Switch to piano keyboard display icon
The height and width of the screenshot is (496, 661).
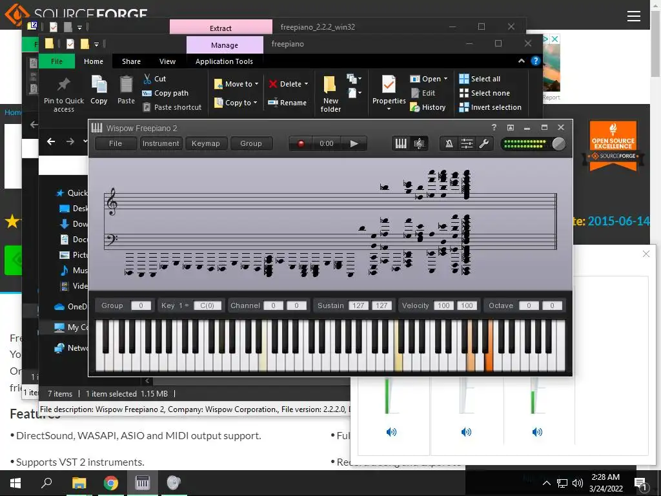pos(401,144)
